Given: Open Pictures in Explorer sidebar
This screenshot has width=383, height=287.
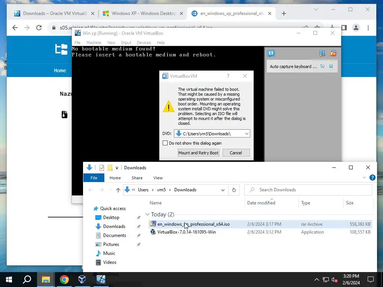Looking at the screenshot, I should tap(111, 244).
